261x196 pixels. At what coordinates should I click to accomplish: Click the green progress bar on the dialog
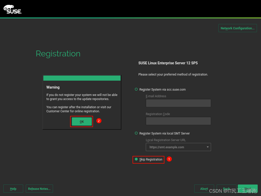click(x=82, y=78)
